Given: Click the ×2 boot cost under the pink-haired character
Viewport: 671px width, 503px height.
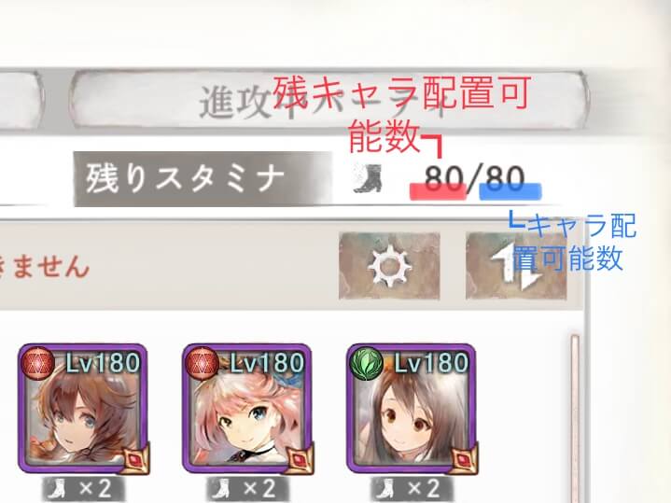Looking at the screenshot, I should coord(247,488).
